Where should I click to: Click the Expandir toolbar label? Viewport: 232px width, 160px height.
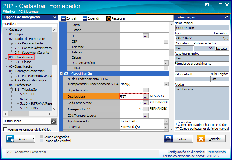click(93, 18)
